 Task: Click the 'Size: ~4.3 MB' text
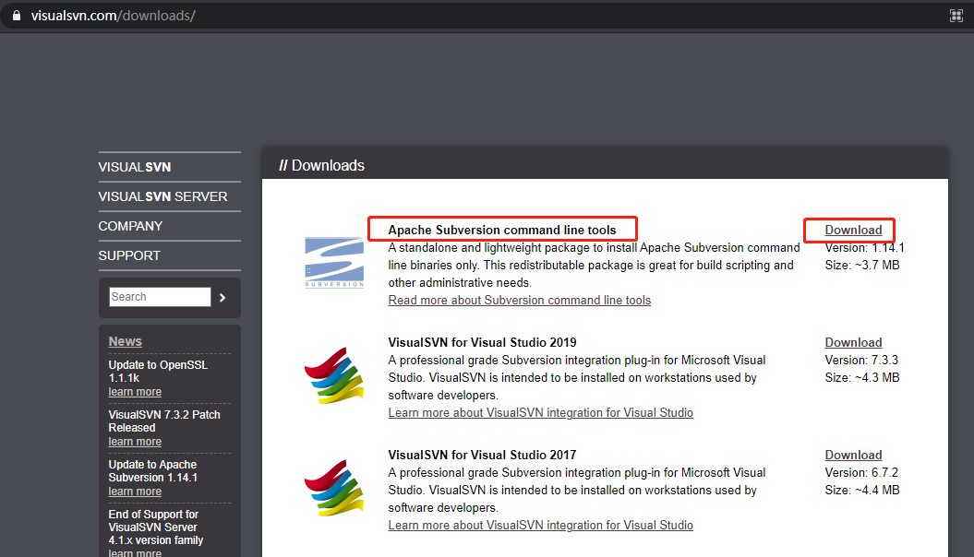coord(862,377)
